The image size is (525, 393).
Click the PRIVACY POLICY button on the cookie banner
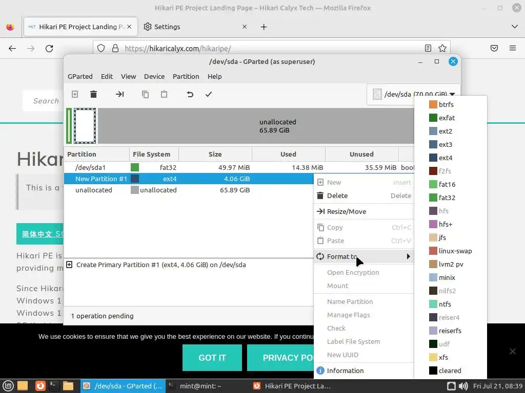280,358
